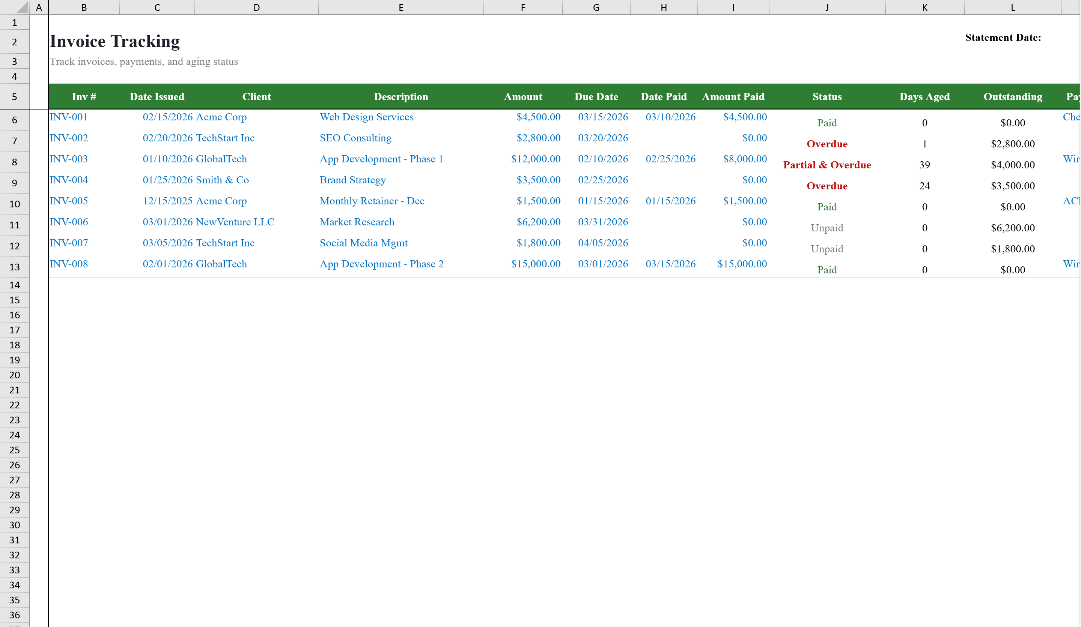Image resolution: width=1081 pixels, height=627 pixels.
Task: Select the Partial & Overdue status for INV-003
Action: [827, 165]
